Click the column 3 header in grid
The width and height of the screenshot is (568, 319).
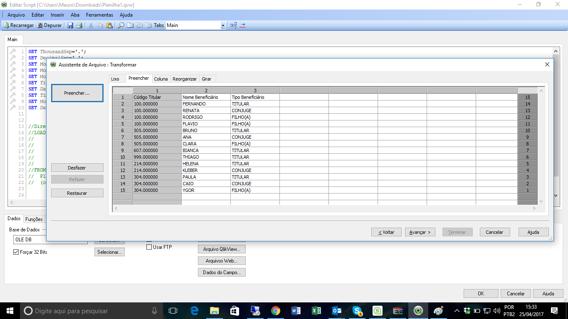(255, 90)
